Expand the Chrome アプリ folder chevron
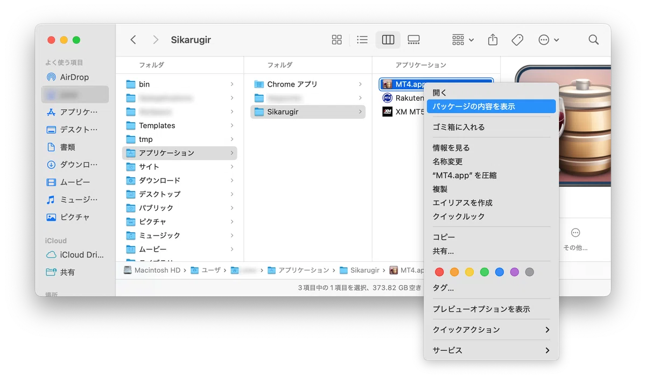This screenshot has height=377, width=646. (360, 84)
